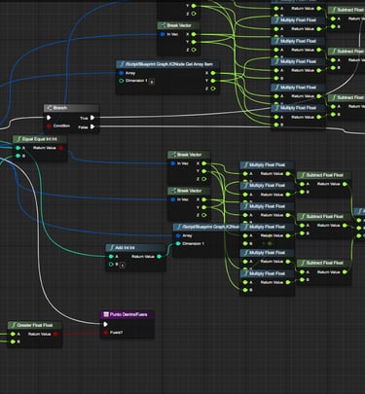
Task: Click the function icon on Add Int Int
Action: 112,248
